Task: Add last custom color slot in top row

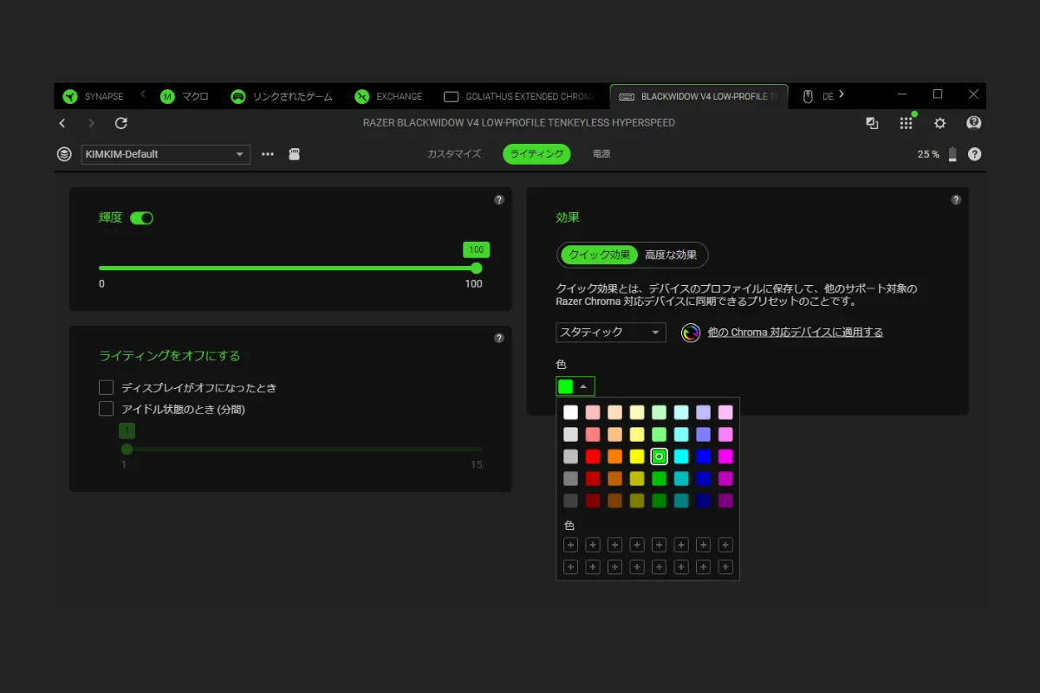Action: click(x=725, y=545)
